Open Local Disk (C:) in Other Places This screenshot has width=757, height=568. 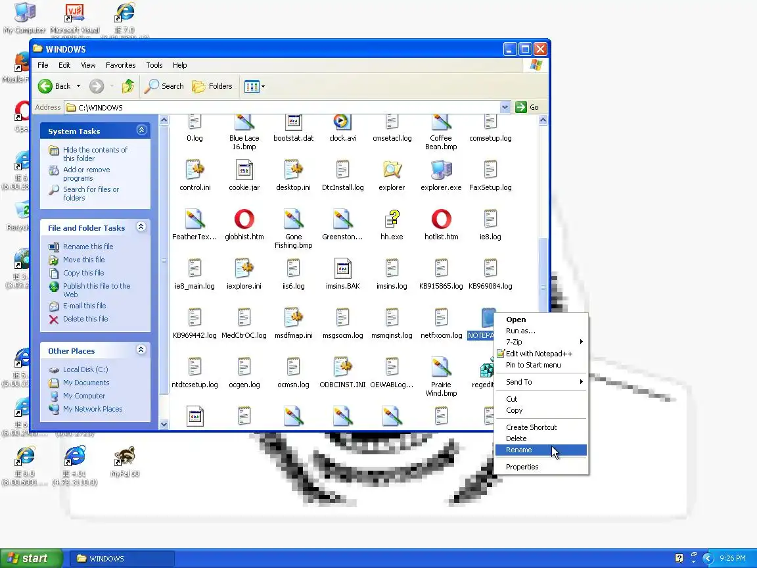click(x=85, y=369)
